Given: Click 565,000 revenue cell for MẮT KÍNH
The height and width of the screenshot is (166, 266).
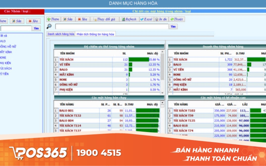Looking at the screenshot, I should click(x=240, y=90).
